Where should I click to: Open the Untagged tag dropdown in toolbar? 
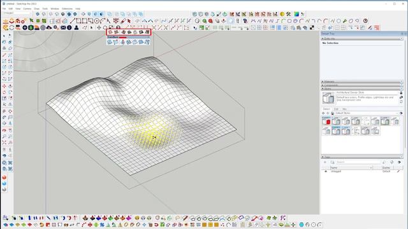(17, 13)
